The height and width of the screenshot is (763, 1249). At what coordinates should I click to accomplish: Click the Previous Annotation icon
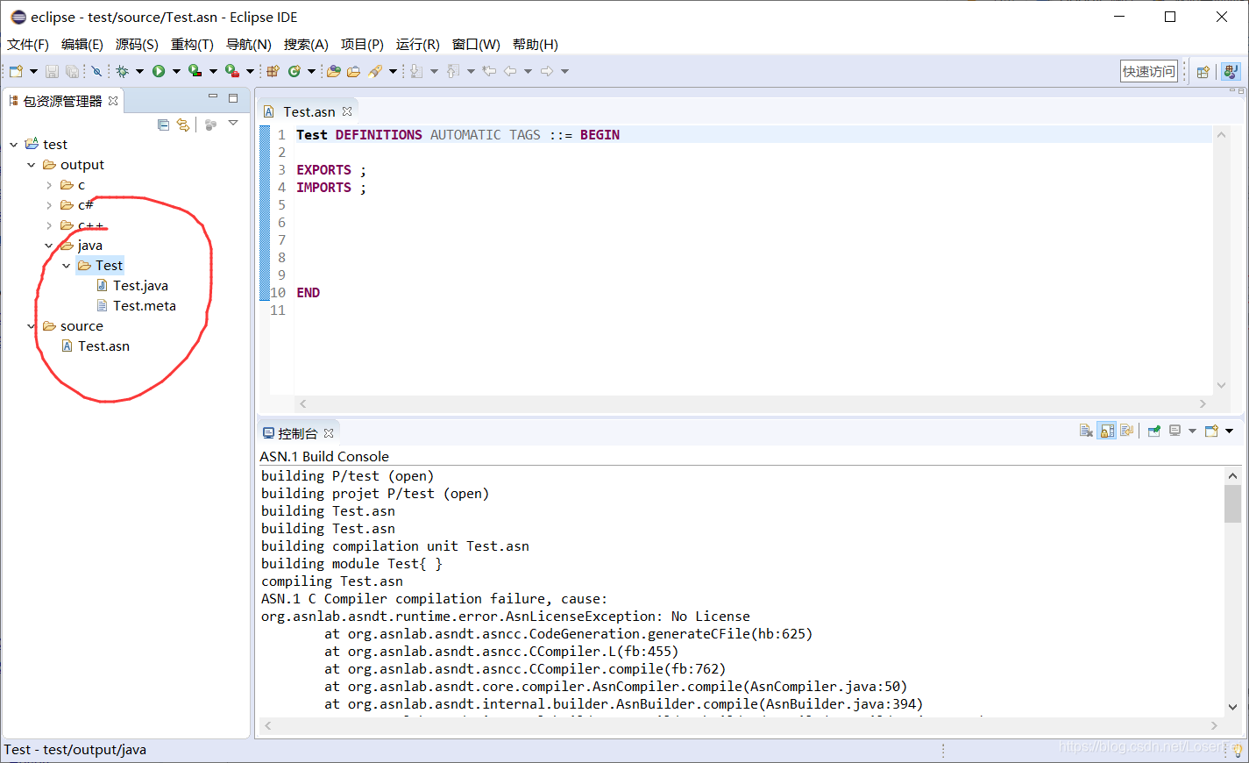pyautogui.click(x=452, y=71)
